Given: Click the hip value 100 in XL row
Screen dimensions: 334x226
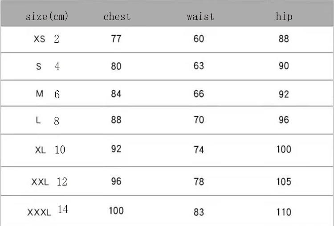Looking at the screenshot, I should click(284, 149).
